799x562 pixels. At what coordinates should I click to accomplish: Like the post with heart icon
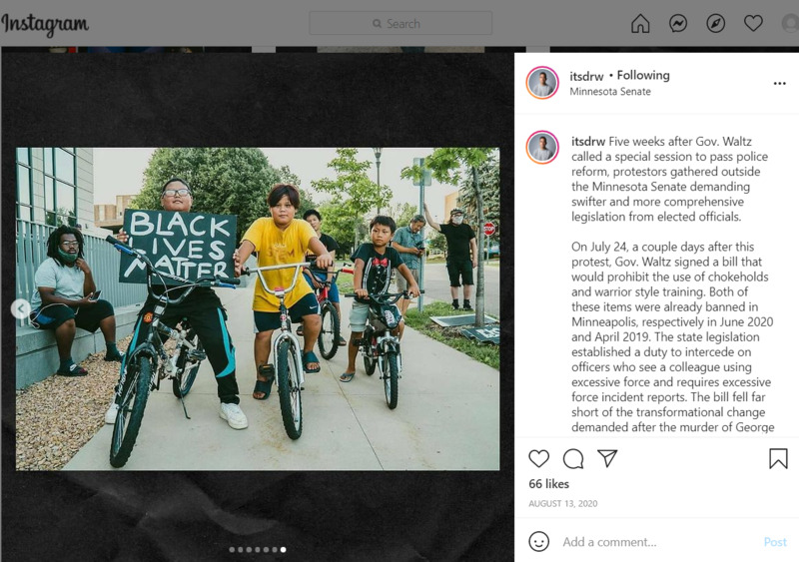point(538,458)
